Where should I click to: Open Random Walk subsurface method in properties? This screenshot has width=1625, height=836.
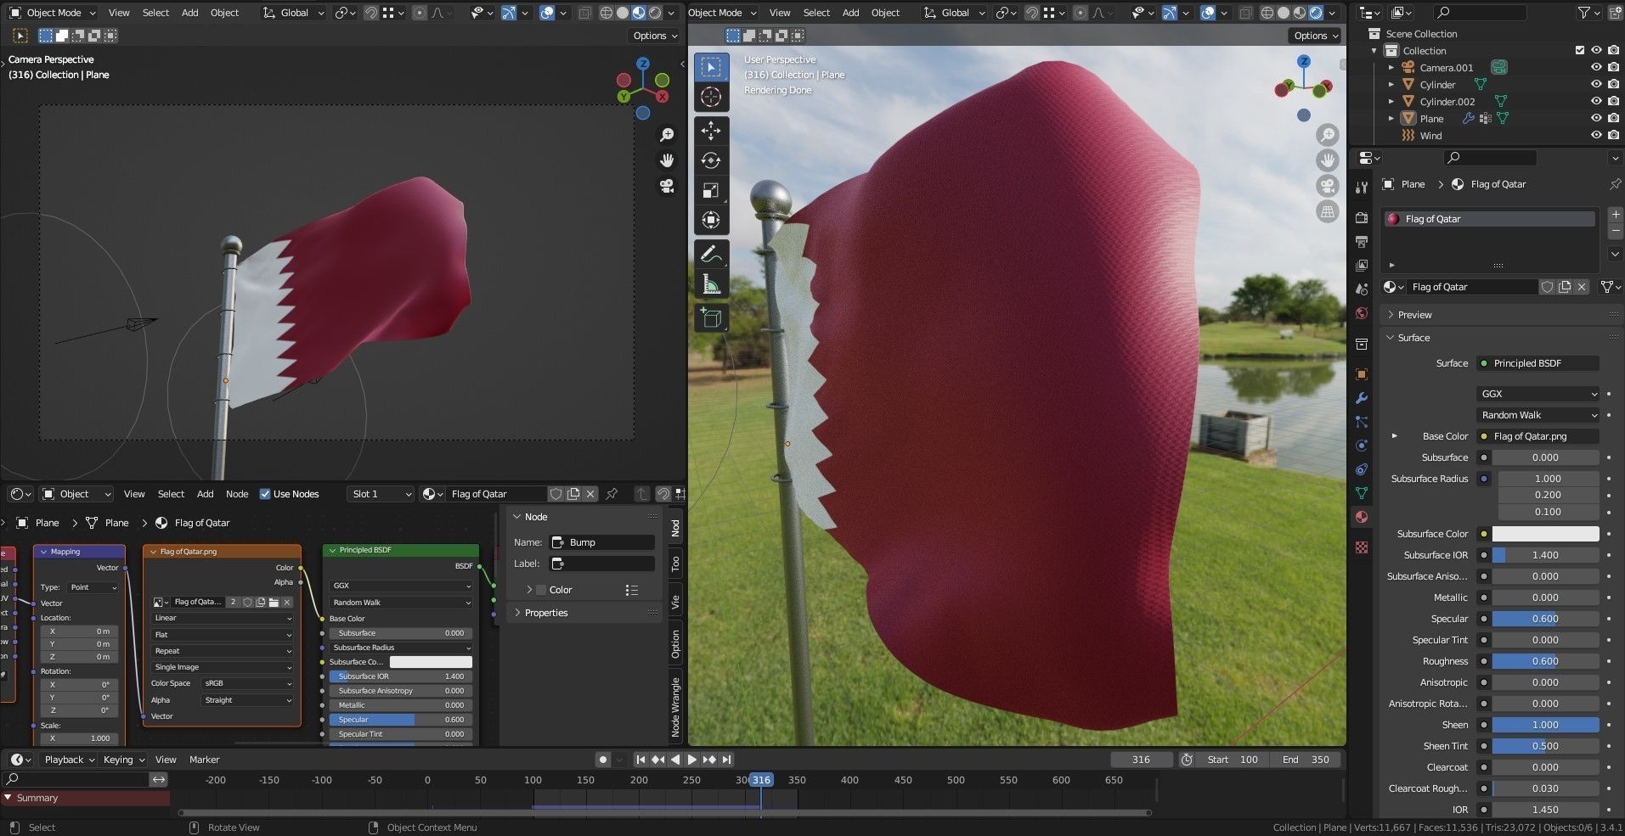(1538, 415)
